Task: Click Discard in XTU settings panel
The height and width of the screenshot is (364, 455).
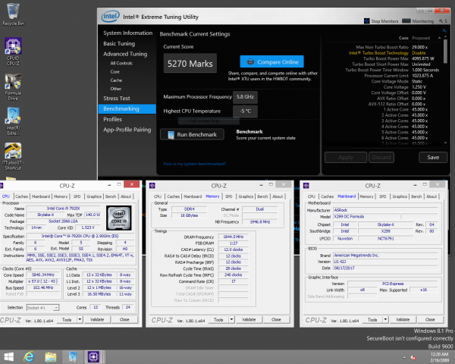Action: [381, 157]
